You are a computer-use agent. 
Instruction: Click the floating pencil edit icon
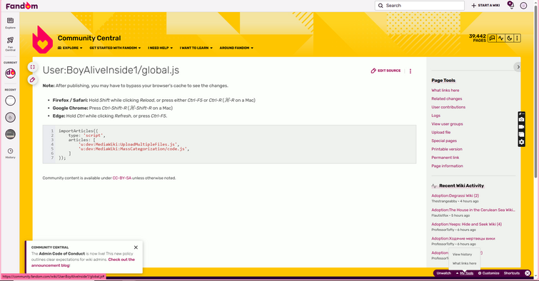pyautogui.click(x=32, y=80)
